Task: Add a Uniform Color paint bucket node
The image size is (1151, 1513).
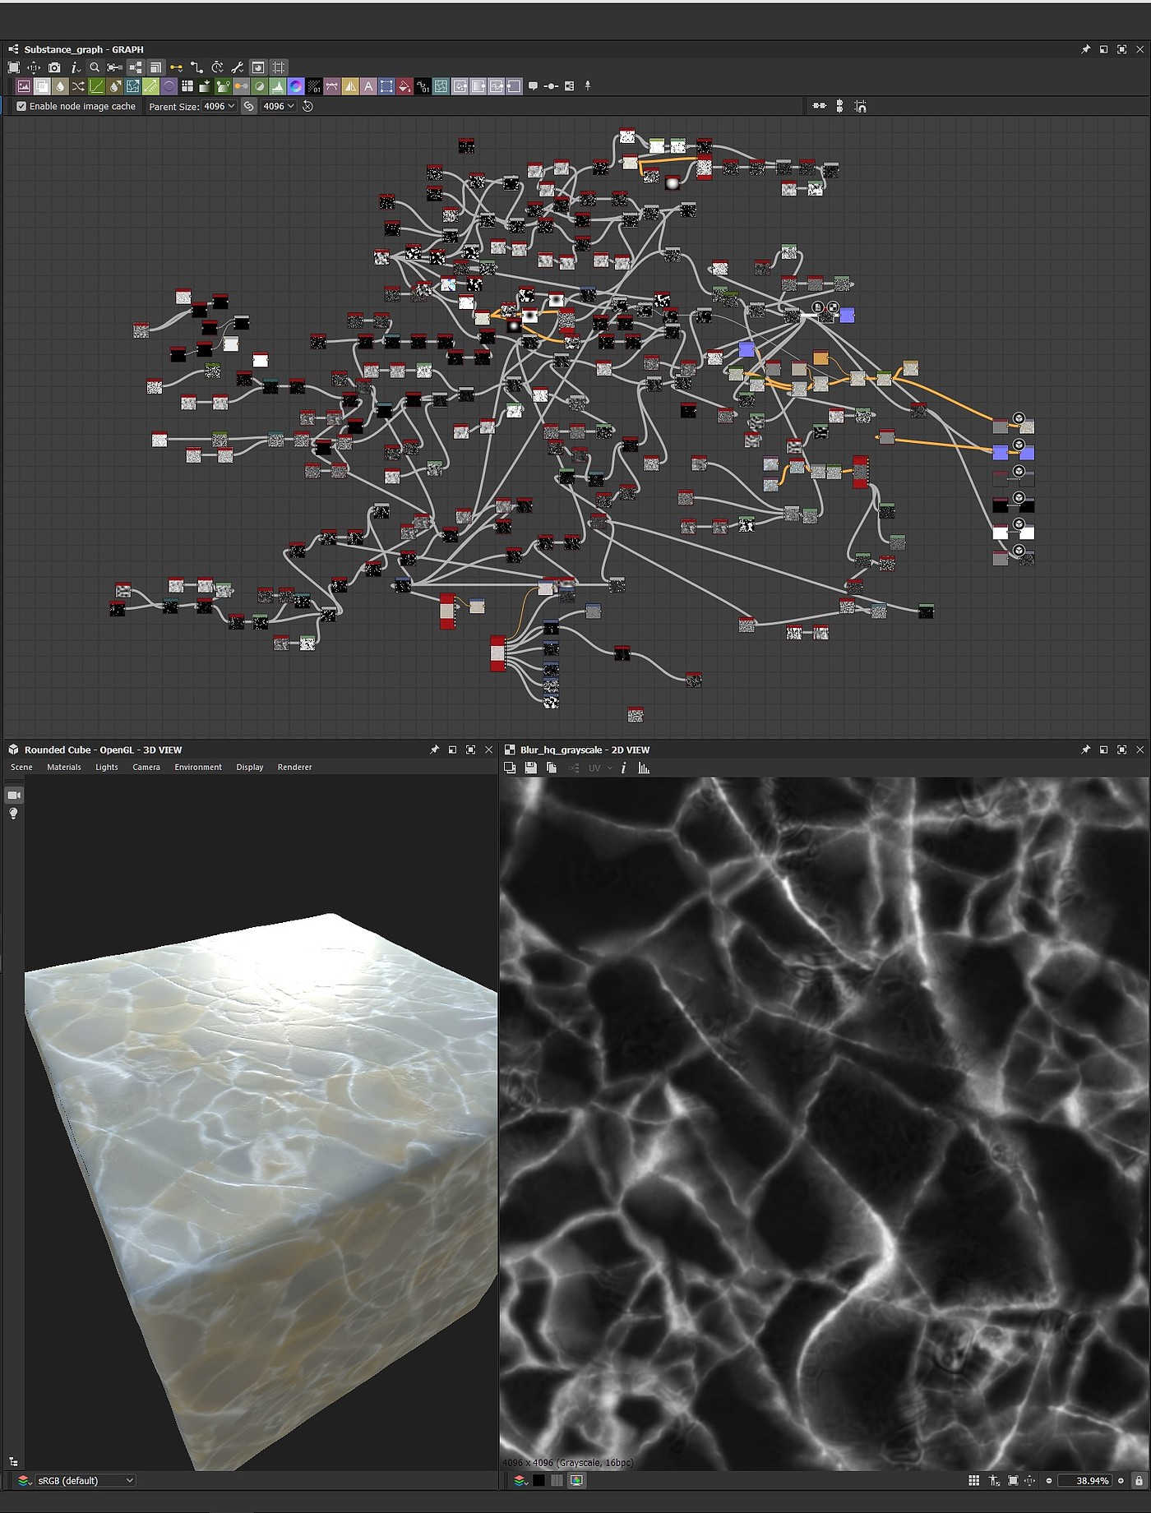Action: pyautogui.click(x=404, y=86)
